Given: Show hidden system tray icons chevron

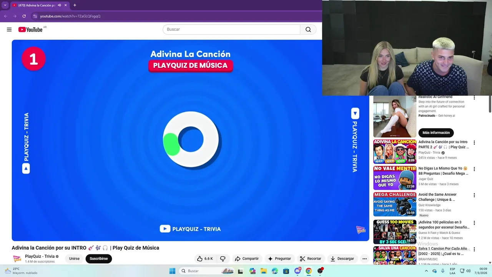Looking at the screenshot, I should tap(426, 271).
